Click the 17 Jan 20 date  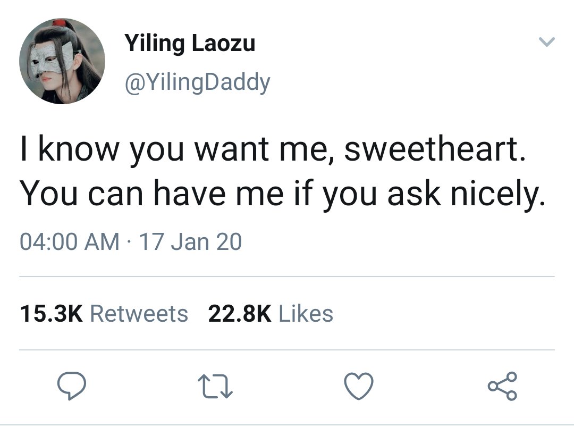191,242
